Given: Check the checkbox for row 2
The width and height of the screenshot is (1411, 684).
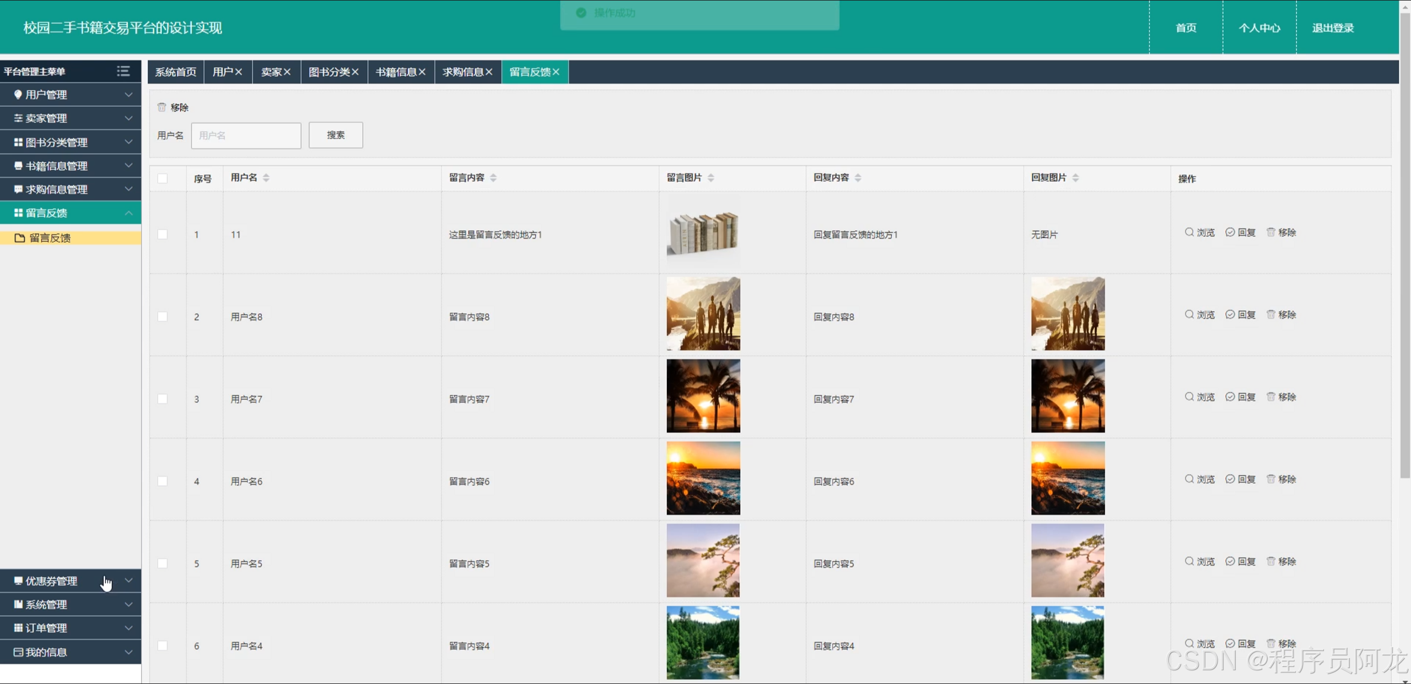Looking at the screenshot, I should (x=163, y=317).
